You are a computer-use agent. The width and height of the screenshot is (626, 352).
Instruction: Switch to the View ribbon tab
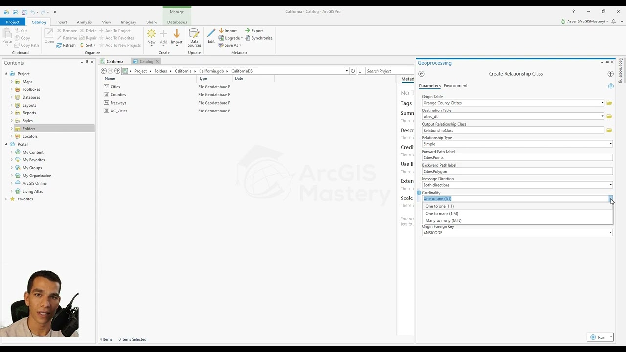click(106, 22)
